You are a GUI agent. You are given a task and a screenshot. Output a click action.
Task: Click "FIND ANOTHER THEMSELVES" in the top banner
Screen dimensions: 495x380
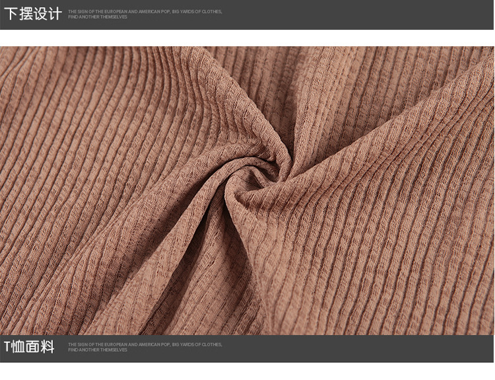click(x=98, y=17)
